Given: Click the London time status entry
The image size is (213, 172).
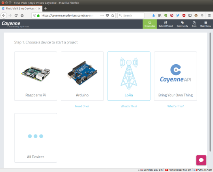Looking at the screenshot, I should pyautogui.click(x=152, y=170).
